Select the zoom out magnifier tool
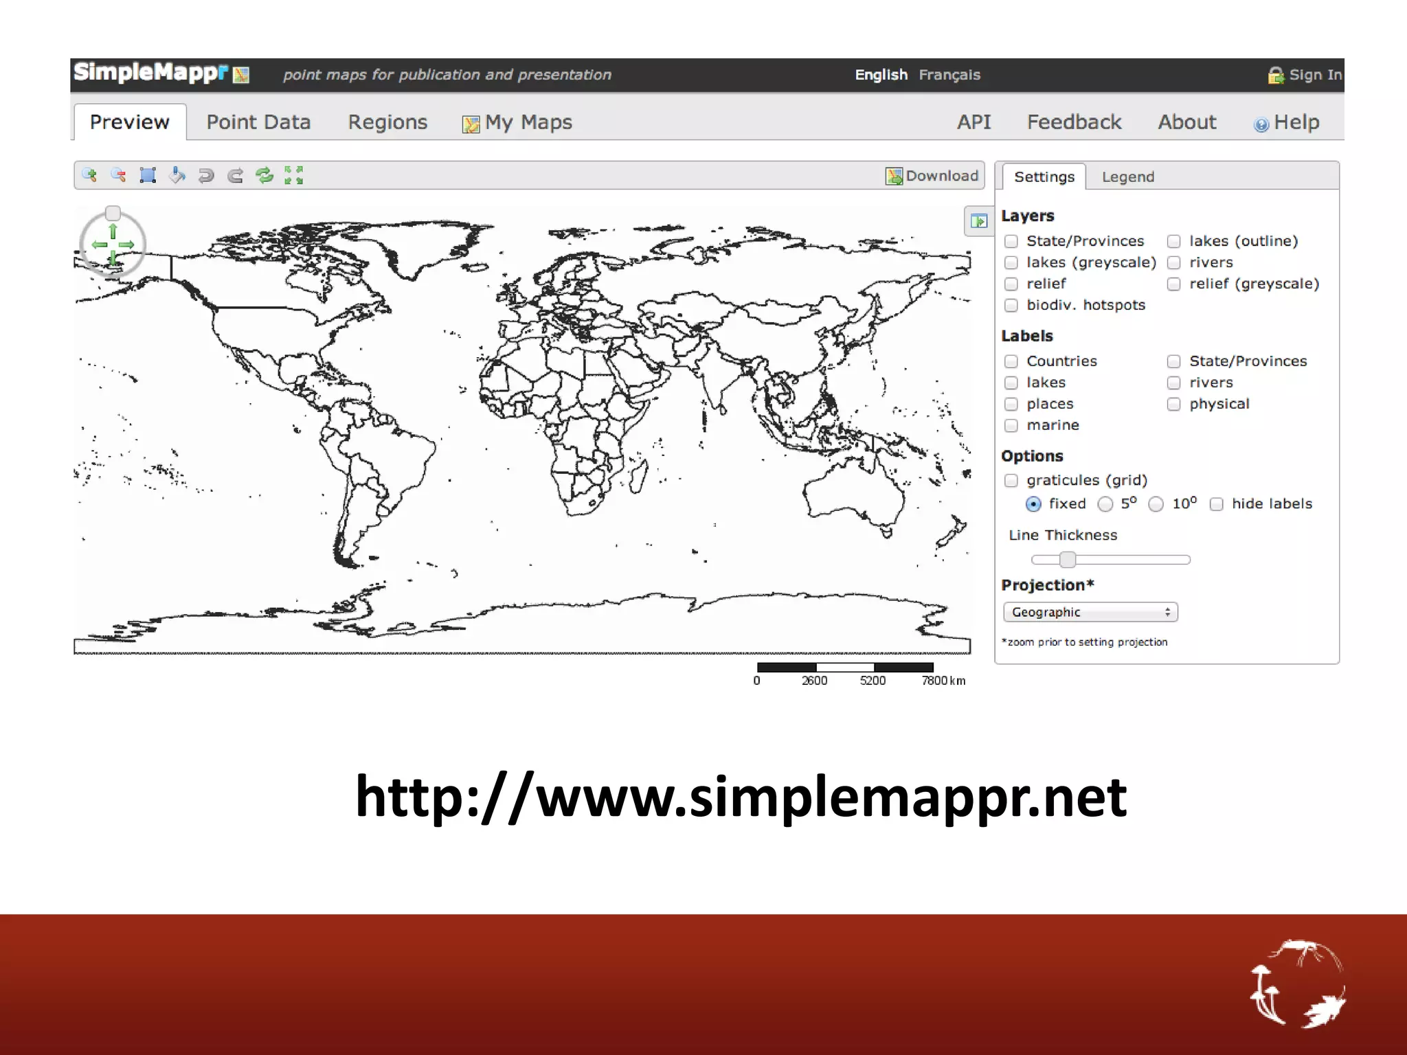This screenshot has width=1407, height=1055. coord(118,175)
